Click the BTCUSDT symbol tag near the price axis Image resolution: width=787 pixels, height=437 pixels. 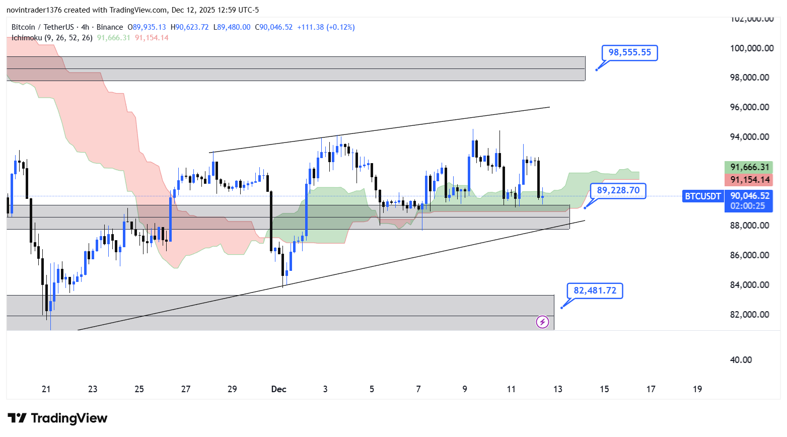(x=702, y=196)
